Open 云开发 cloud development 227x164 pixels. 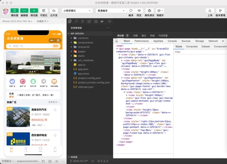pos(54,11)
